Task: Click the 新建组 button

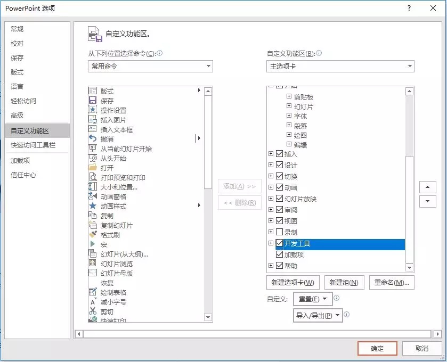Action: pyautogui.click(x=344, y=282)
